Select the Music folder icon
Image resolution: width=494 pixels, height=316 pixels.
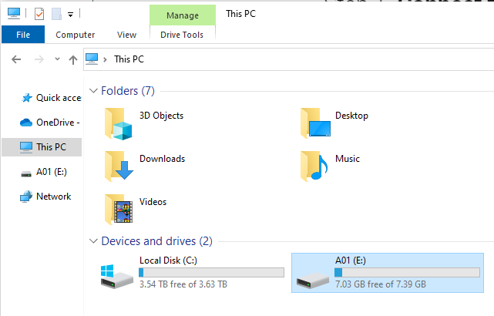[x=314, y=166]
